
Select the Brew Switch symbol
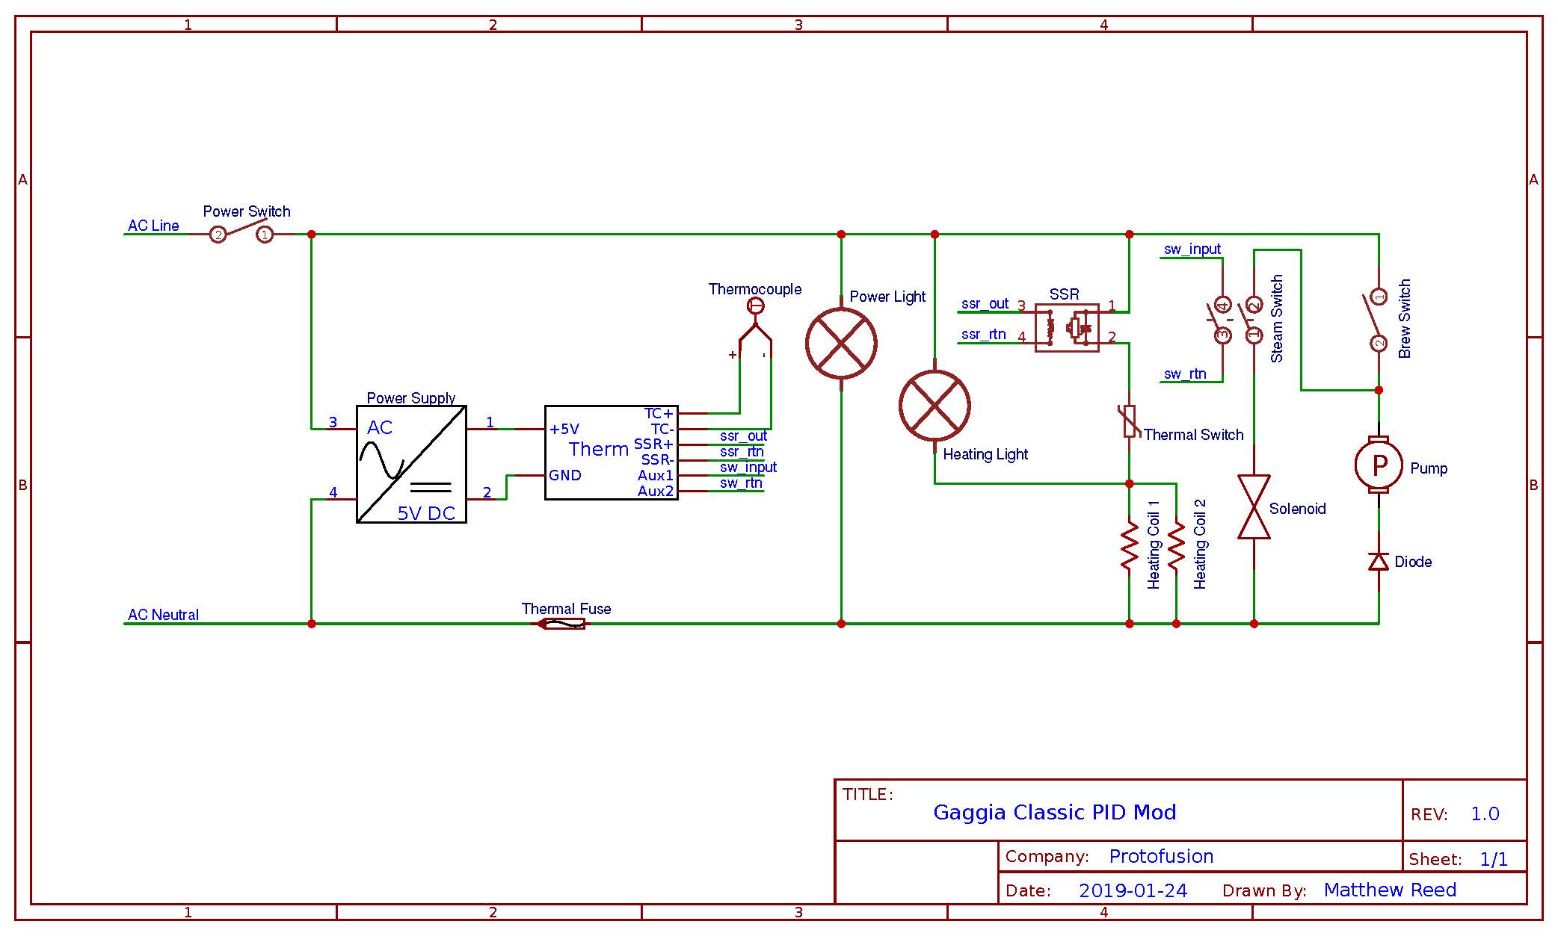coord(1377,320)
